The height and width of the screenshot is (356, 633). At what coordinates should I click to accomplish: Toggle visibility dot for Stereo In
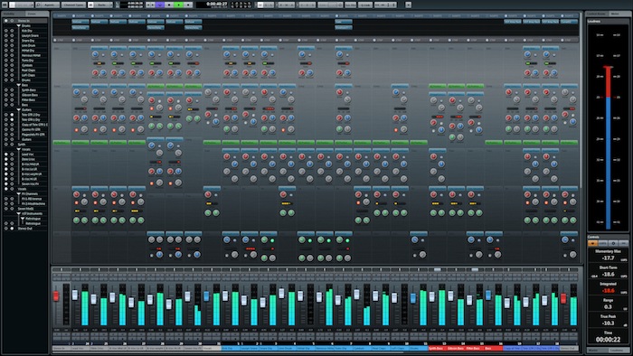point(6,21)
